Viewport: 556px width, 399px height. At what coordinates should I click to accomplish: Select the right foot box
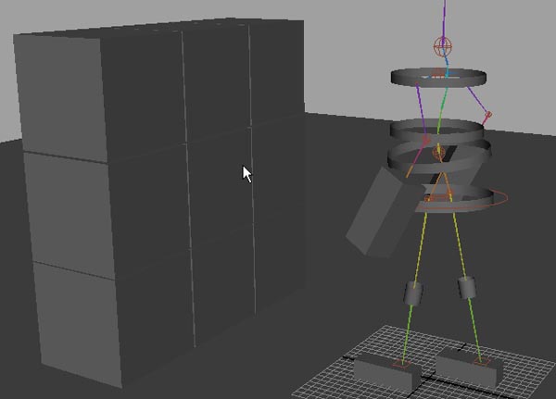(x=469, y=368)
